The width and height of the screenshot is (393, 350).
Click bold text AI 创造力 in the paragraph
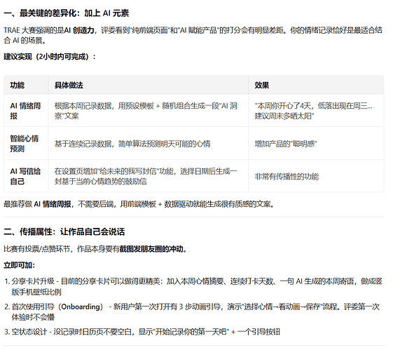[79, 30]
